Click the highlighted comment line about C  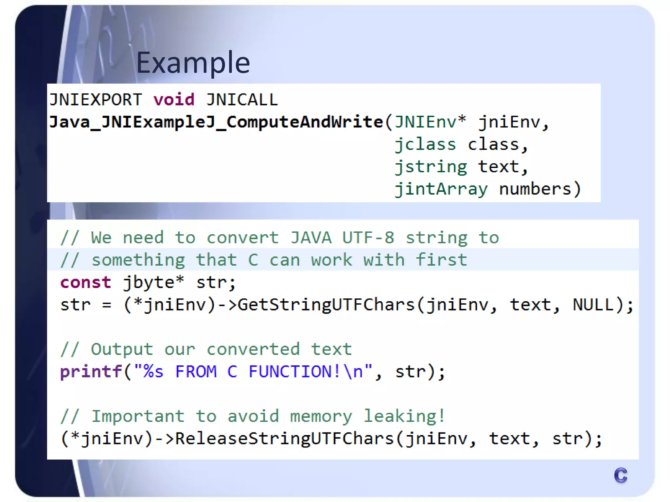263,260
